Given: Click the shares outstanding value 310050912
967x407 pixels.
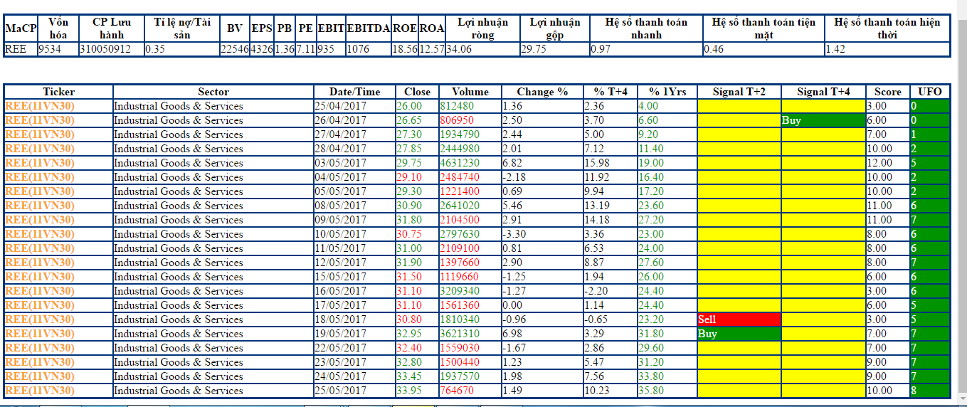Looking at the screenshot, I should (x=105, y=49).
